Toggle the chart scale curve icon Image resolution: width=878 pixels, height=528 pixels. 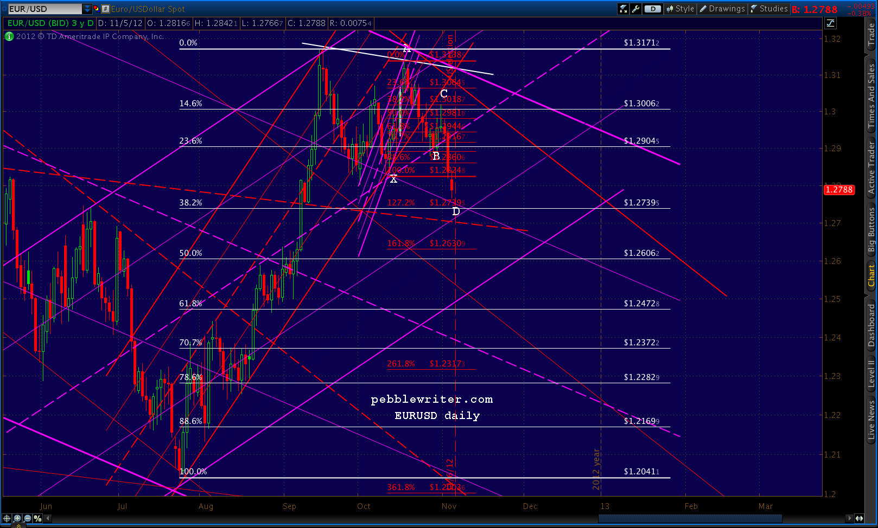pos(830,23)
